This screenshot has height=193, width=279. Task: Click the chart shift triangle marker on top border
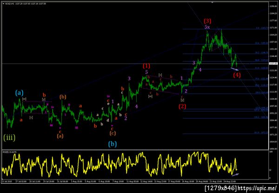click(212, 2)
